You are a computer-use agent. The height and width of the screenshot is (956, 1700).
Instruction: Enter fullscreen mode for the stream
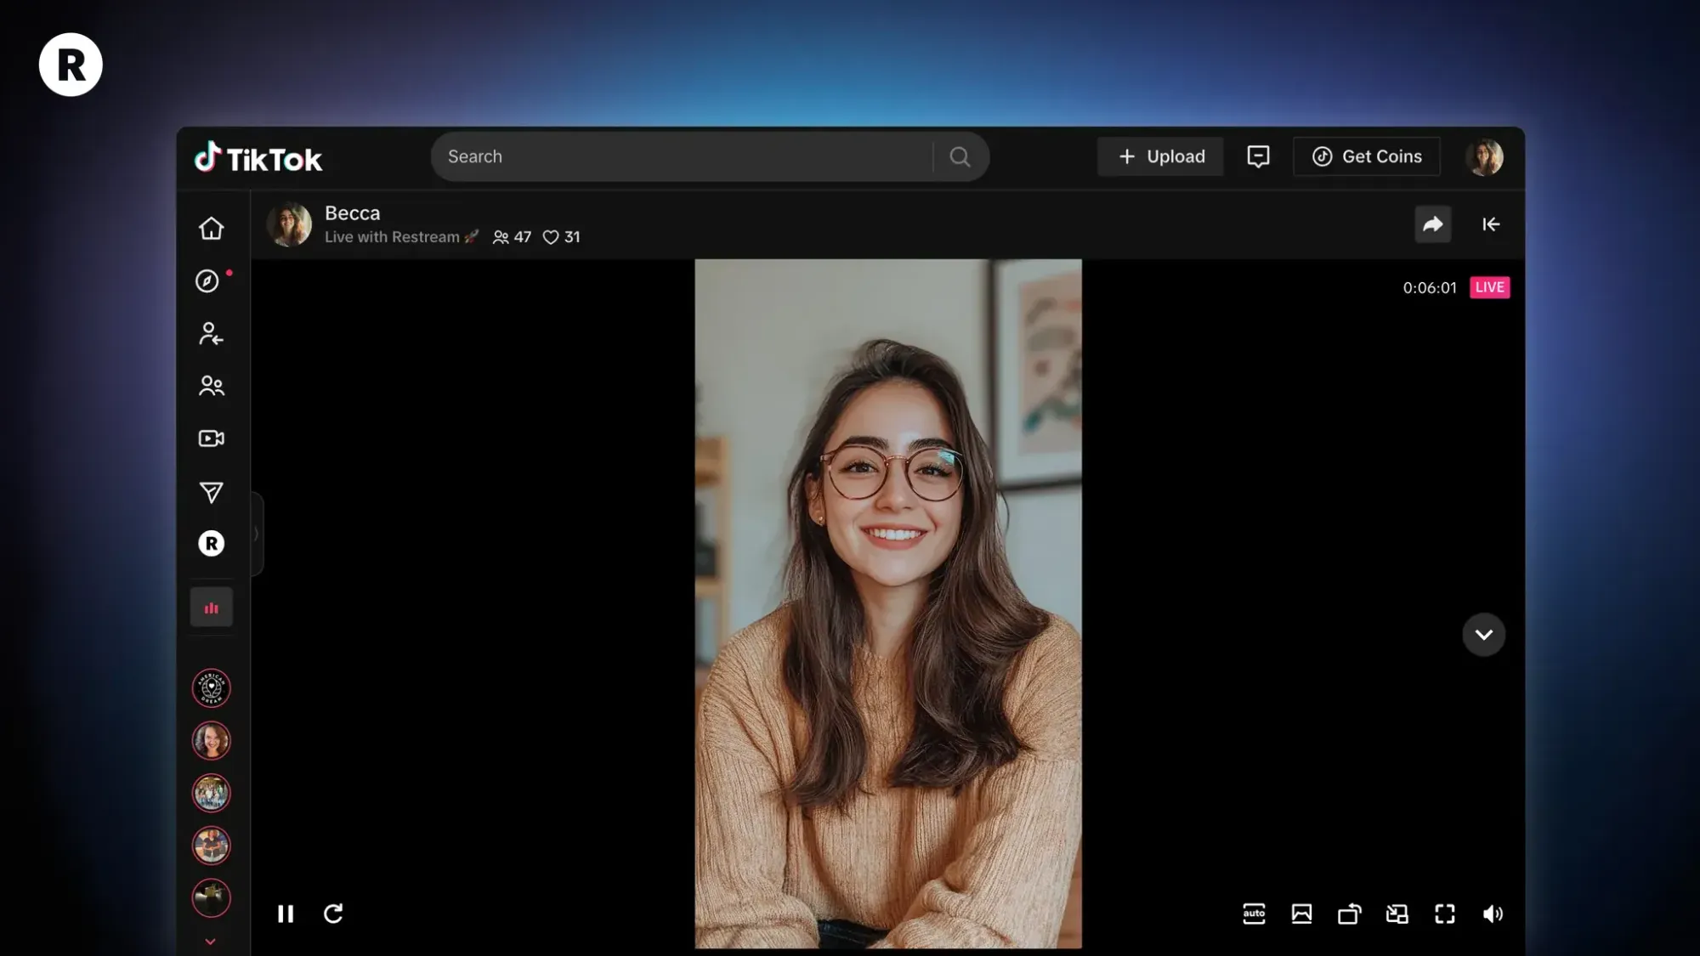pyautogui.click(x=1445, y=914)
